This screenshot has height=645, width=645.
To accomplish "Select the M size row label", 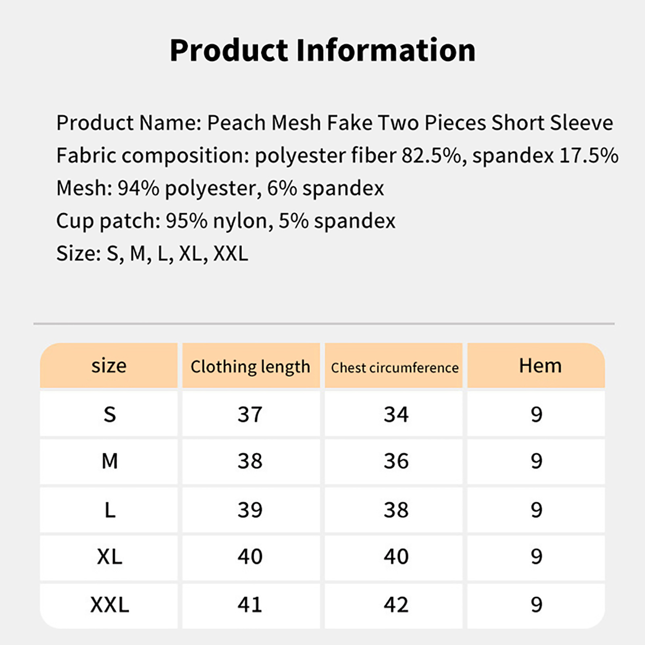I will click(x=110, y=461).
